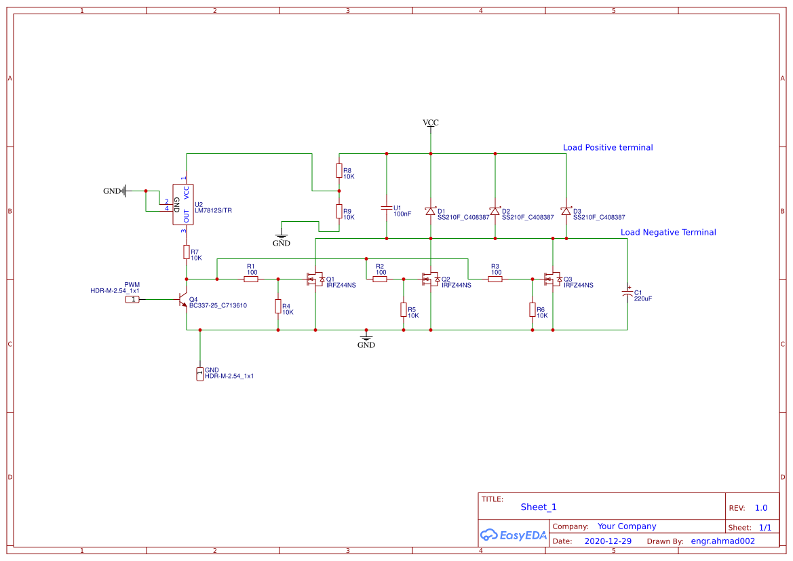Select diode D3 SS210F symbol
Screen dimensions: 793x561
(565, 210)
